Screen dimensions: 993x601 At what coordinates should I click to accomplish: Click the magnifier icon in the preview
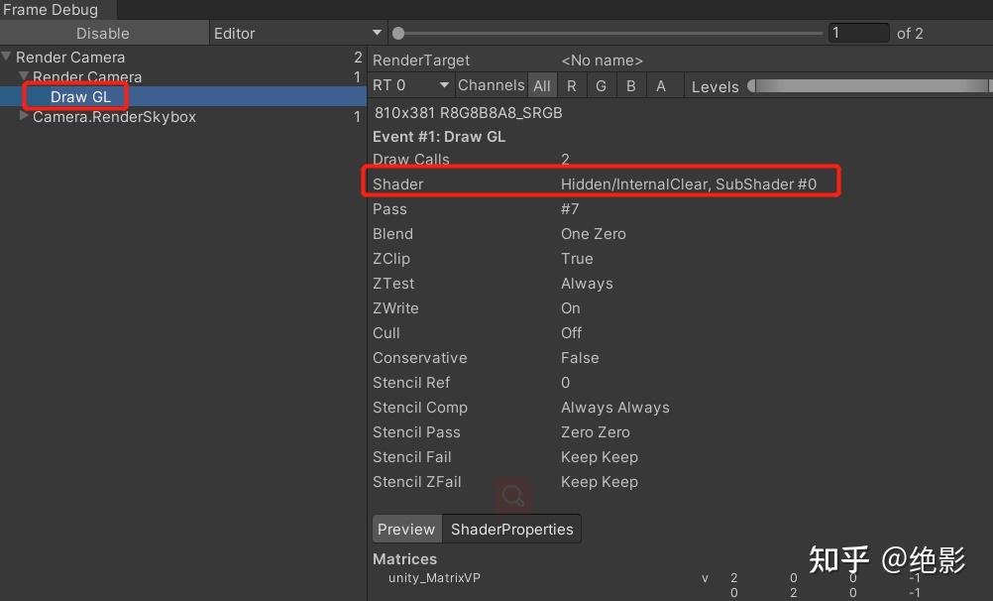512,494
